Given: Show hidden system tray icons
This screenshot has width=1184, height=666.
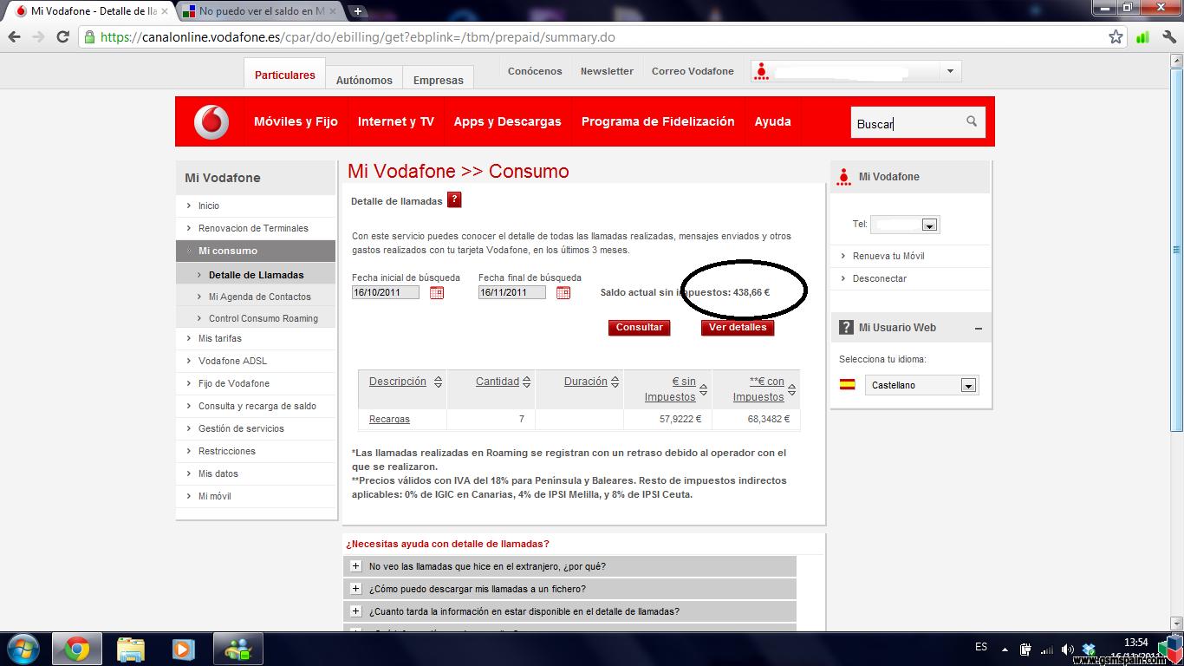Looking at the screenshot, I should [1005, 650].
